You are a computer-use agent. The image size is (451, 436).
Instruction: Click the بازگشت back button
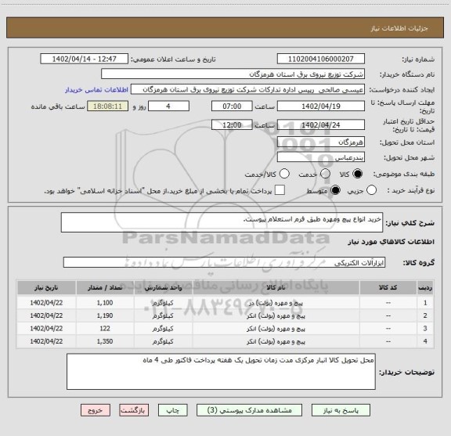point(134,410)
